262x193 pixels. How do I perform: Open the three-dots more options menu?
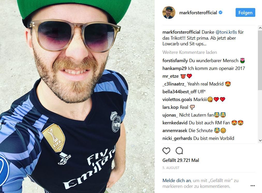253,186
